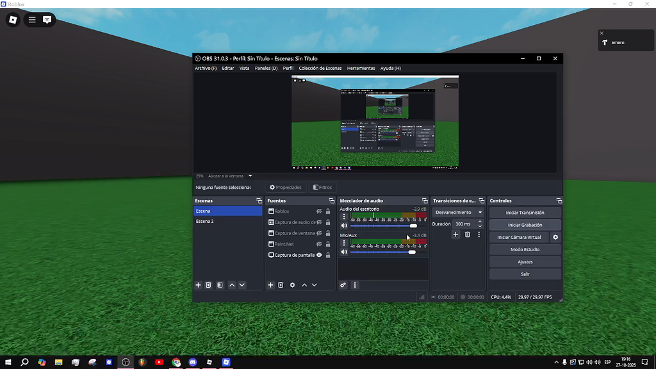
Task: Move source up in Fuentes list
Action: [x=304, y=285]
